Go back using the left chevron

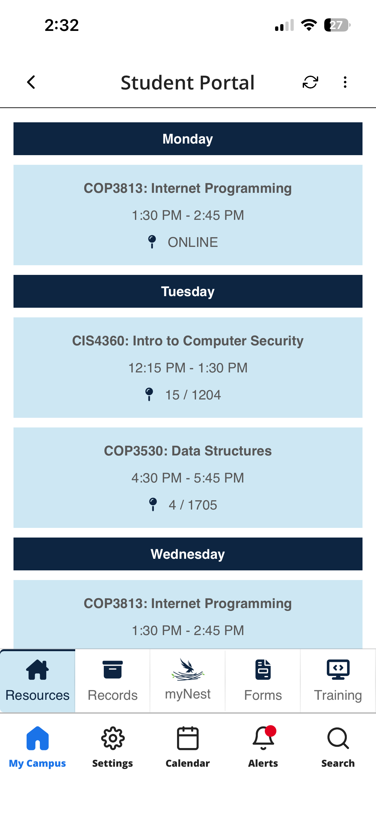[31, 82]
